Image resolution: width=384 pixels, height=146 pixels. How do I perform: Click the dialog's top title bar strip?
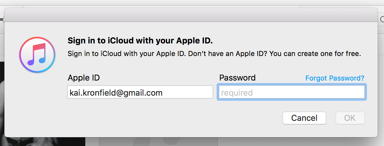pyautogui.click(x=191, y=15)
